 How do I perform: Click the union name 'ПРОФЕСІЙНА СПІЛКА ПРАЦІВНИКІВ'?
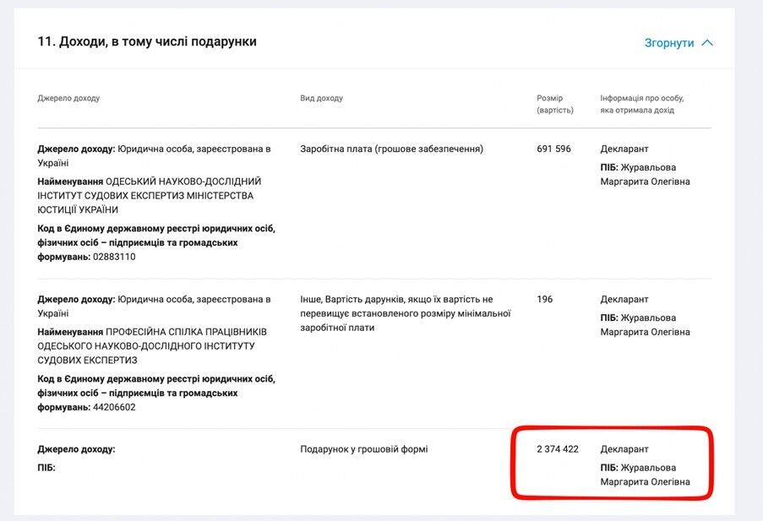187,332
